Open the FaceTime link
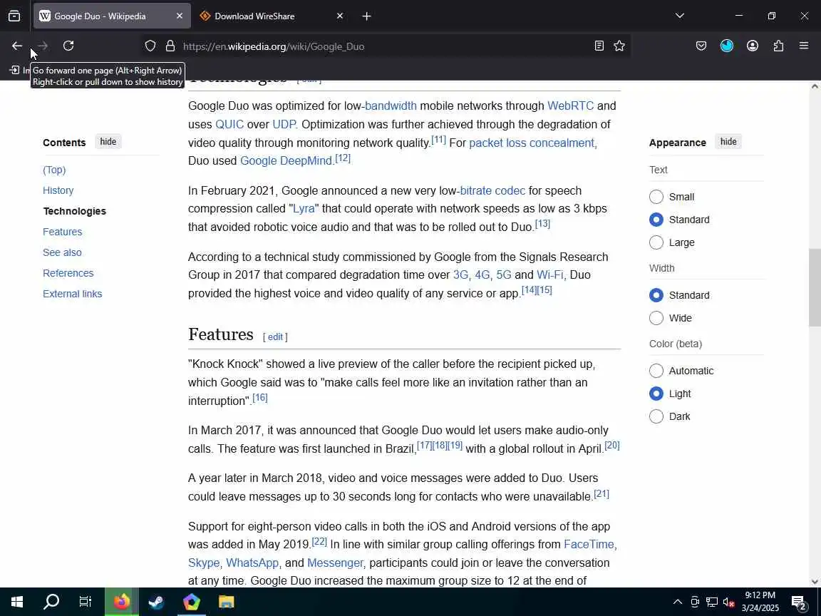 point(589,544)
